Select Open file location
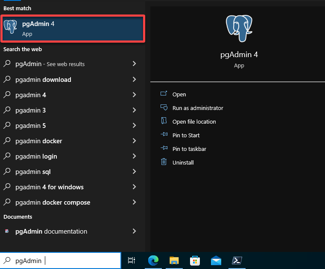The image size is (325, 269). [x=194, y=122]
